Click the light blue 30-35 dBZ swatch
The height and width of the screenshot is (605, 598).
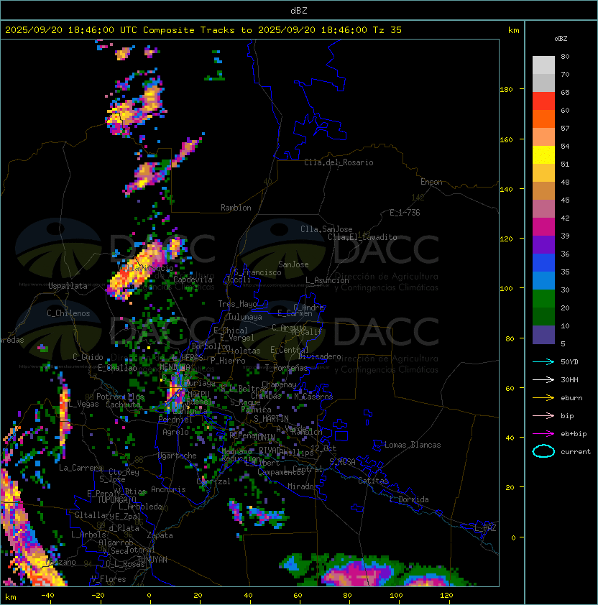coord(543,280)
